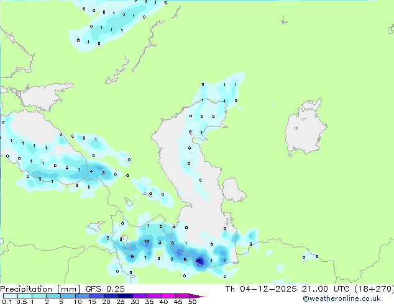
Task: Click the '(18+270)' forecast run text
Action: [374, 289]
